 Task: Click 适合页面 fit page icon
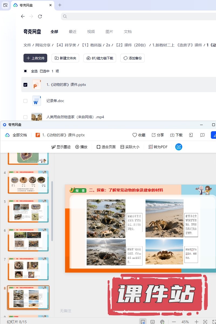click(99, 147)
